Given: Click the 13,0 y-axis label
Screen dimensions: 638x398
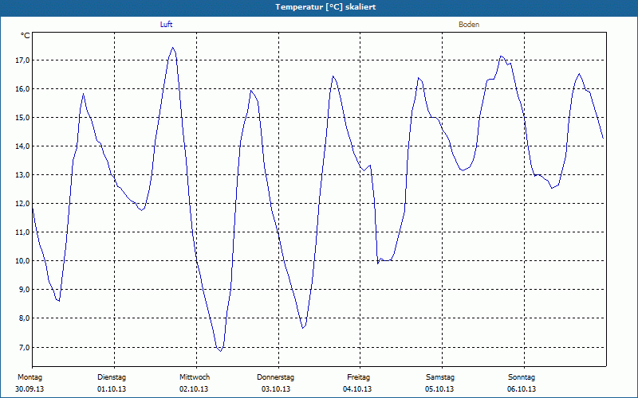Looking at the screenshot, I should (22, 175).
